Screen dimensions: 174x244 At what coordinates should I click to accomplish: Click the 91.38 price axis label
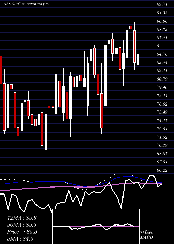point(162,13)
